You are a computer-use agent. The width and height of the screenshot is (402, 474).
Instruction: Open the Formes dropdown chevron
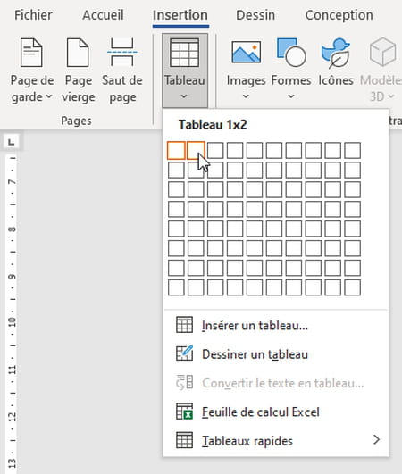(291, 96)
